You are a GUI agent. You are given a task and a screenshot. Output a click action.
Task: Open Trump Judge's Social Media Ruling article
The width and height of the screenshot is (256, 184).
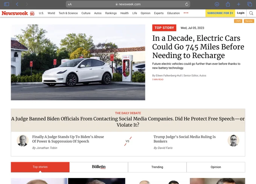pos(184,139)
